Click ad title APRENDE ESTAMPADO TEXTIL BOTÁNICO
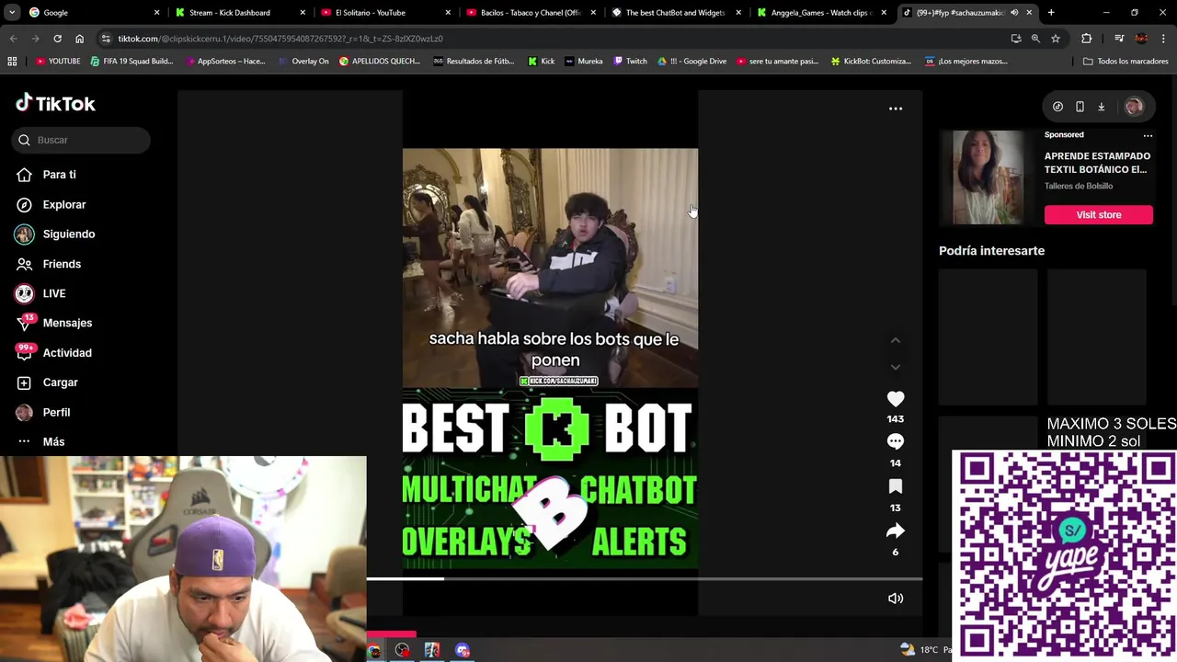This screenshot has width=1177, height=662. click(1097, 163)
